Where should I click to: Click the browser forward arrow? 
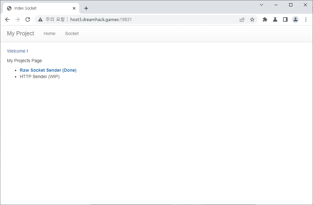17,19
